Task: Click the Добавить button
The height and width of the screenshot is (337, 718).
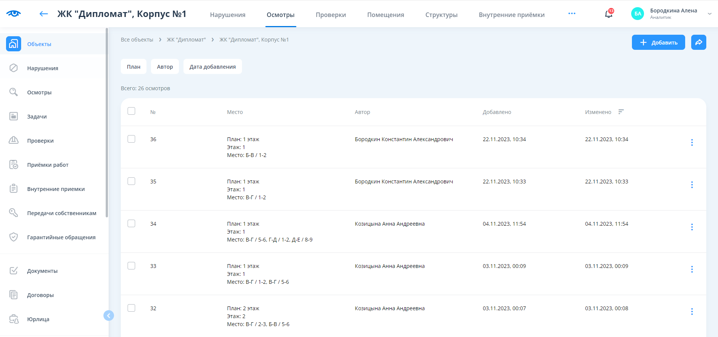Action: tap(658, 42)
